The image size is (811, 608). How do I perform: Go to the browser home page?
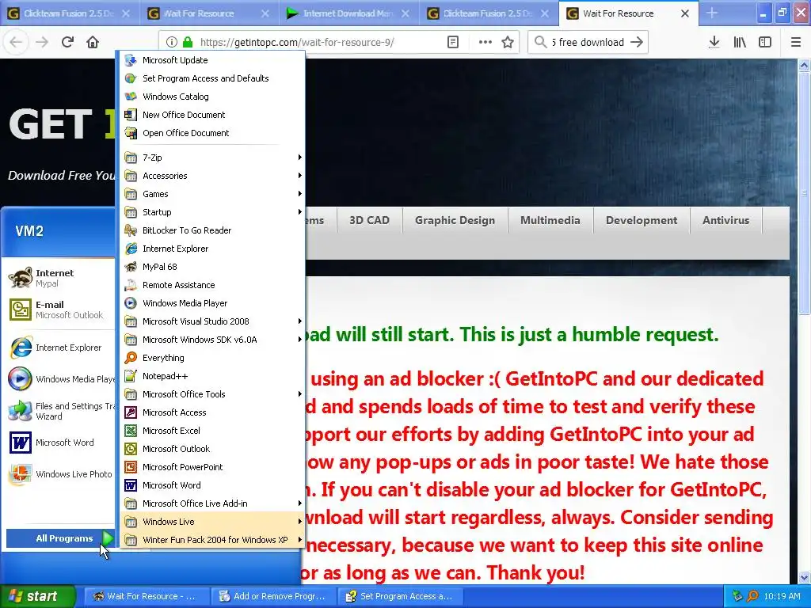pos(93,42)
